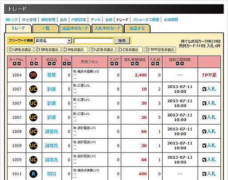Switch to the 出品中のカード tab
Screen dimensions: 228x180
pos(75,28)
